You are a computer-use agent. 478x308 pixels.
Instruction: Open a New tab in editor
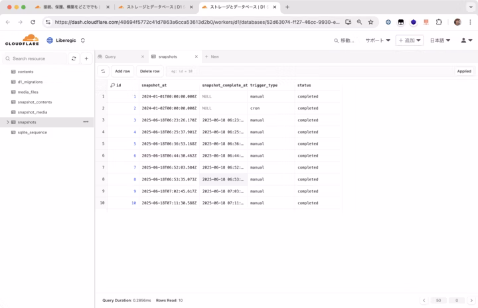coord(212,56)
